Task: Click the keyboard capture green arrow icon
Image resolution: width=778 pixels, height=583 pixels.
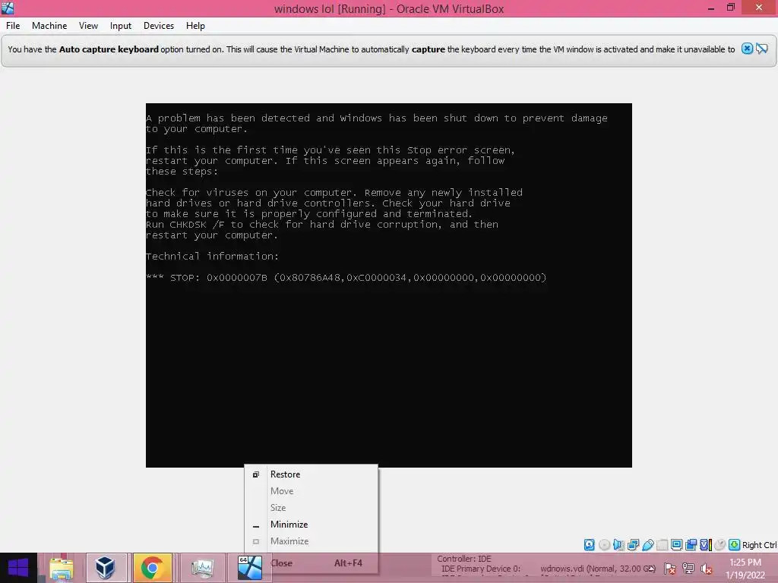Action: tap(735, 545)
